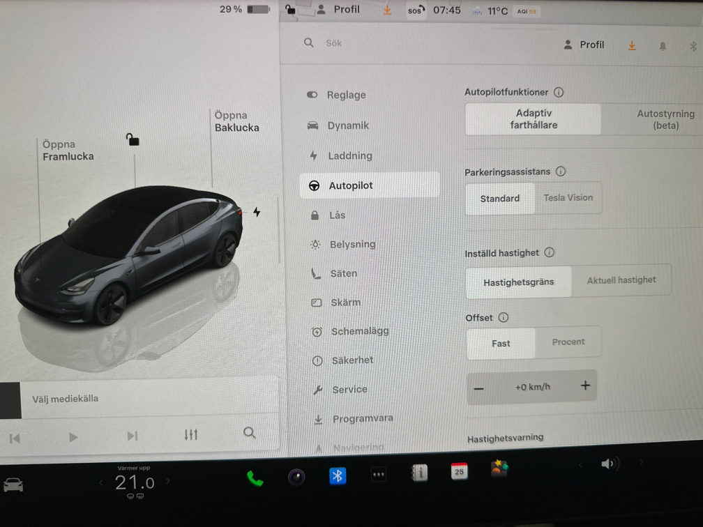Increase speed offset with plus button
Screen dimensions: 703x527
pos(584,385)
